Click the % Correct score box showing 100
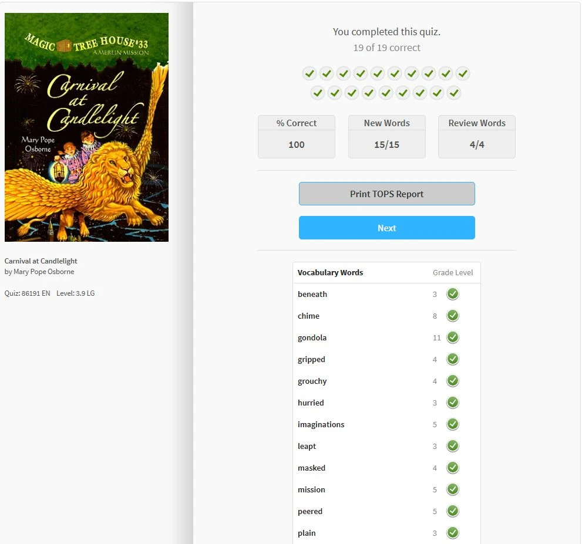Screen dimensions: 582x544 tap(296, 137)
